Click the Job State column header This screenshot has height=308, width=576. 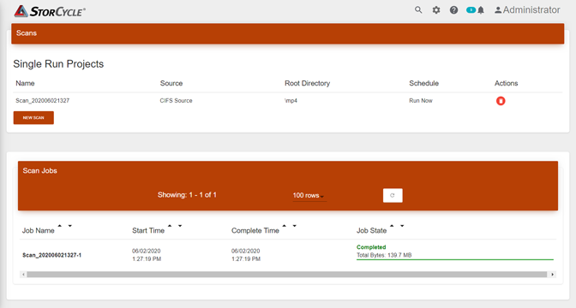tap(371, 231)
